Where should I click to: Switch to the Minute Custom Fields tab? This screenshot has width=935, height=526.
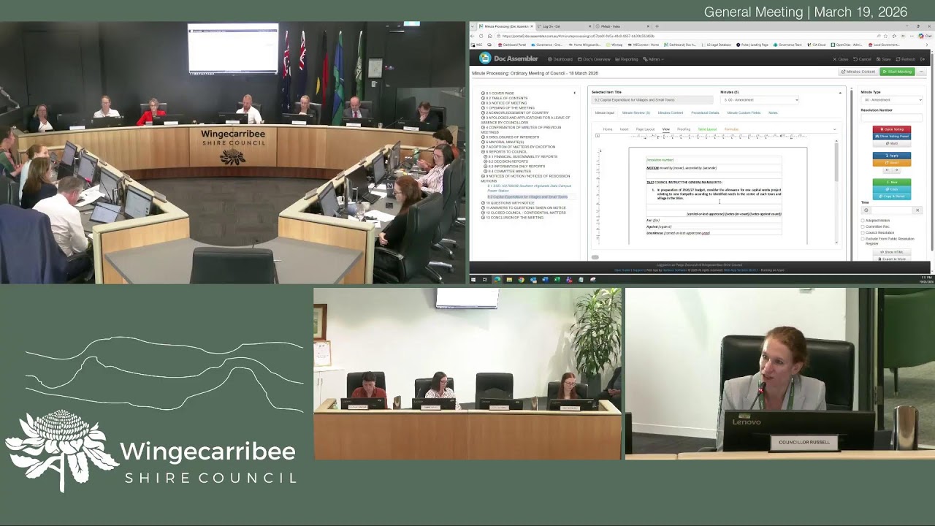coord(744,113)
